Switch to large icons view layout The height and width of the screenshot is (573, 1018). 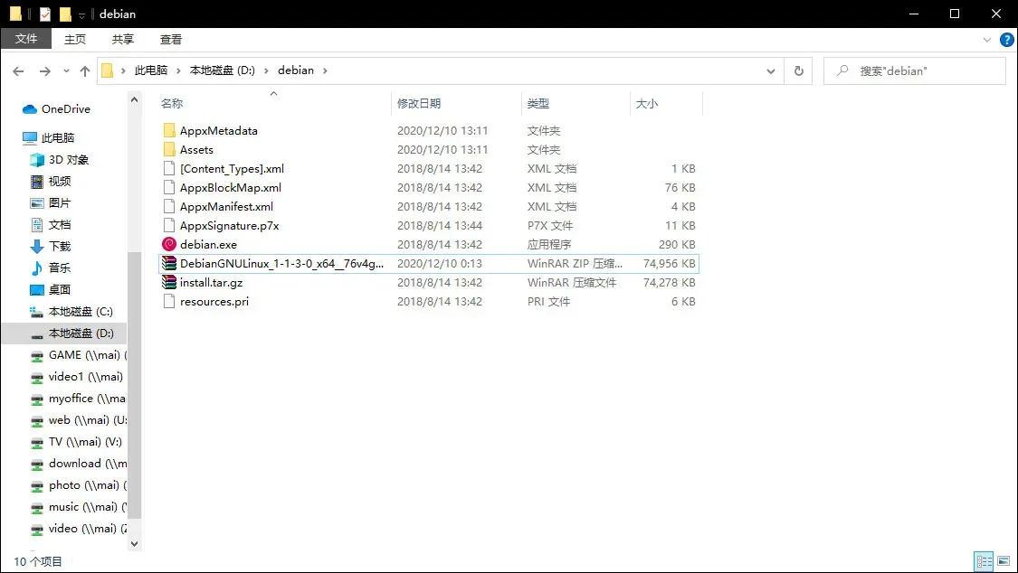pos(1004,561)
